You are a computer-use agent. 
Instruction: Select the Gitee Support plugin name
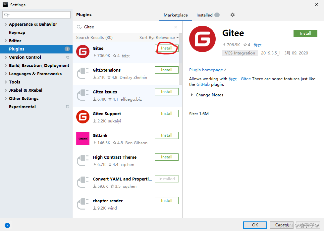coord(107,114)
